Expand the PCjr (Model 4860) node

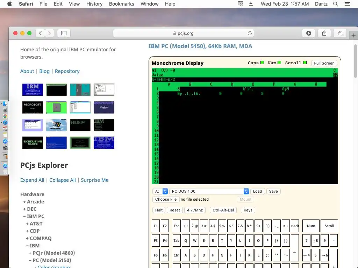pyautogui.click(x=52, y=253)
